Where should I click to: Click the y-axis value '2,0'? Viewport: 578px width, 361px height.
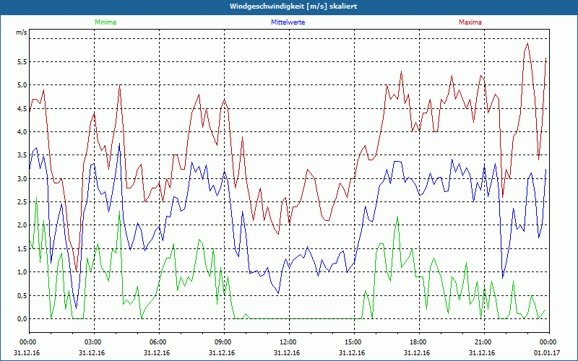(x=22, y=225)
